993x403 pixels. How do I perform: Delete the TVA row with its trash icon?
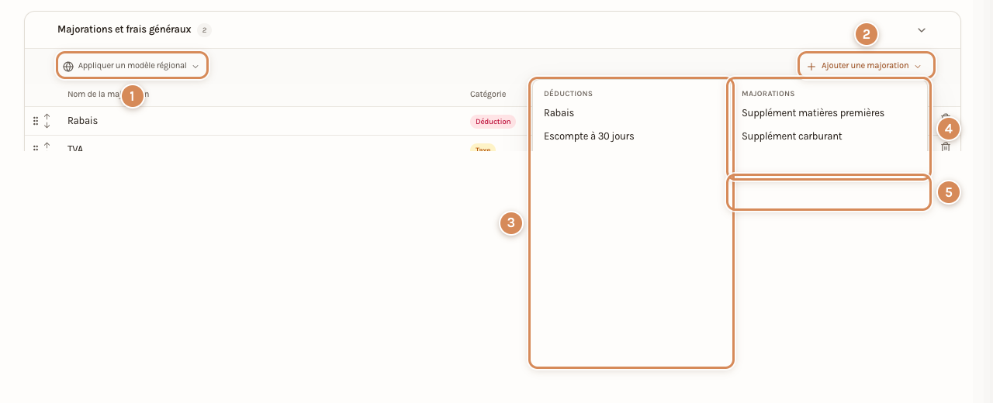click(946, 146)
